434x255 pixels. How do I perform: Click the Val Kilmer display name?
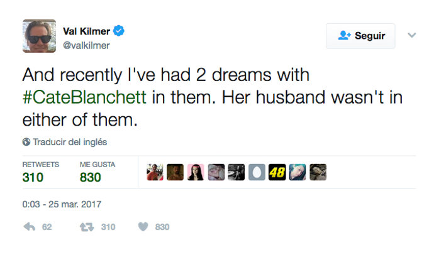[x=86, y=31]
